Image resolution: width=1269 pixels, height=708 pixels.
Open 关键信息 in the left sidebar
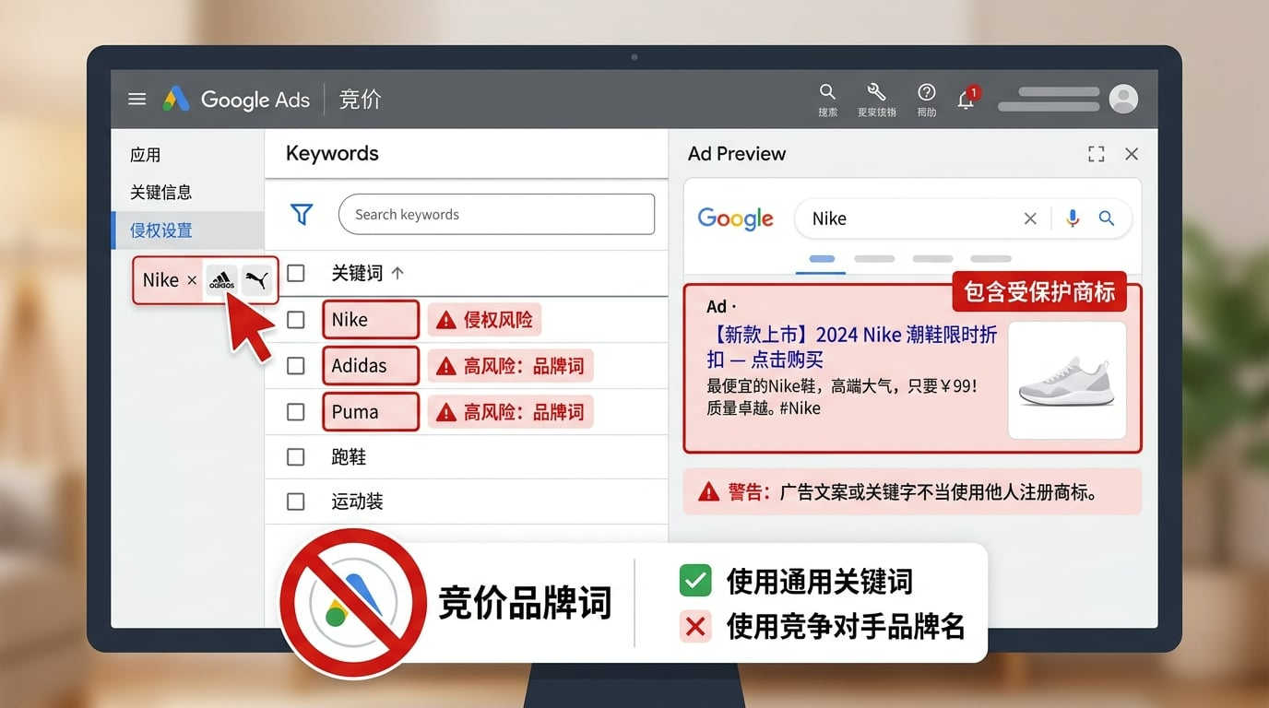pos(161,192)
